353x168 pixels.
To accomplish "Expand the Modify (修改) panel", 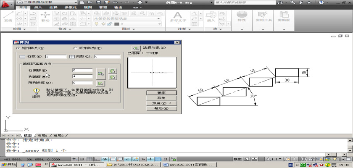I will click(x=65, y=29).
